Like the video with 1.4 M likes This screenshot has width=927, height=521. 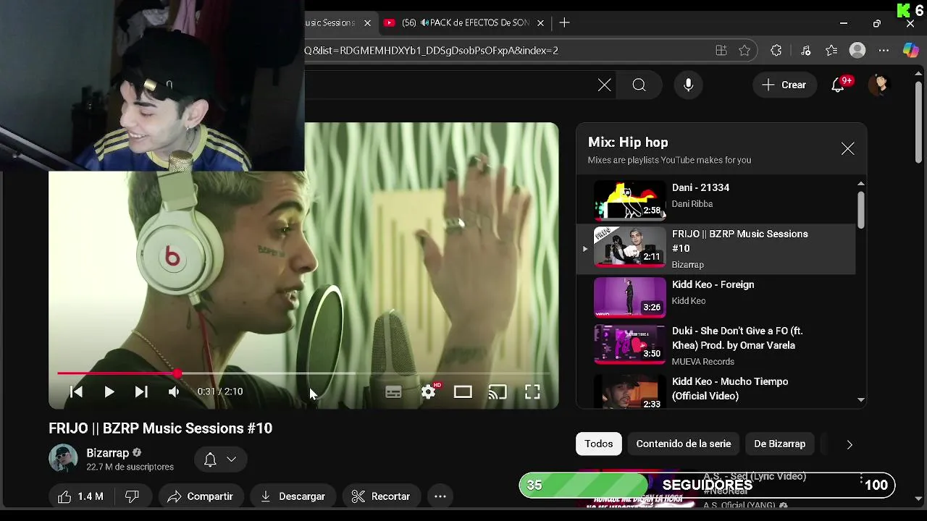[80, 496]
